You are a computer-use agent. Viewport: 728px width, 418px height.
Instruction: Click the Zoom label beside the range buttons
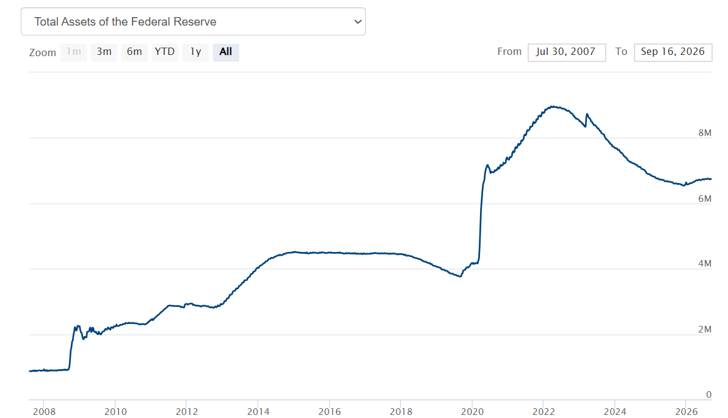pyautogui.click(x=42, y=52)
